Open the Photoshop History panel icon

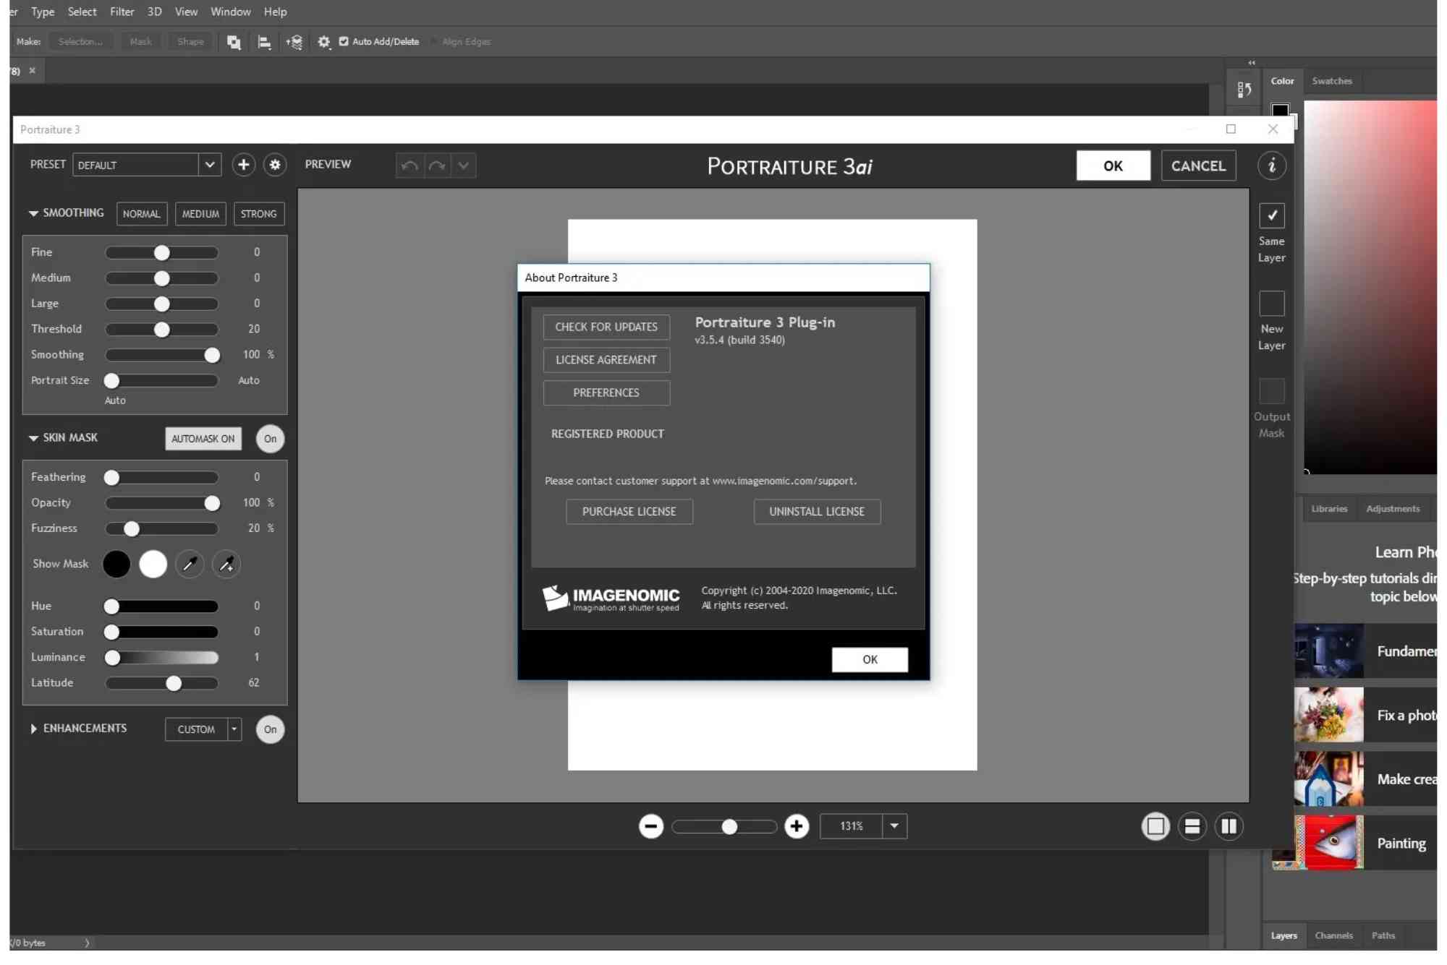point(1244,90)
